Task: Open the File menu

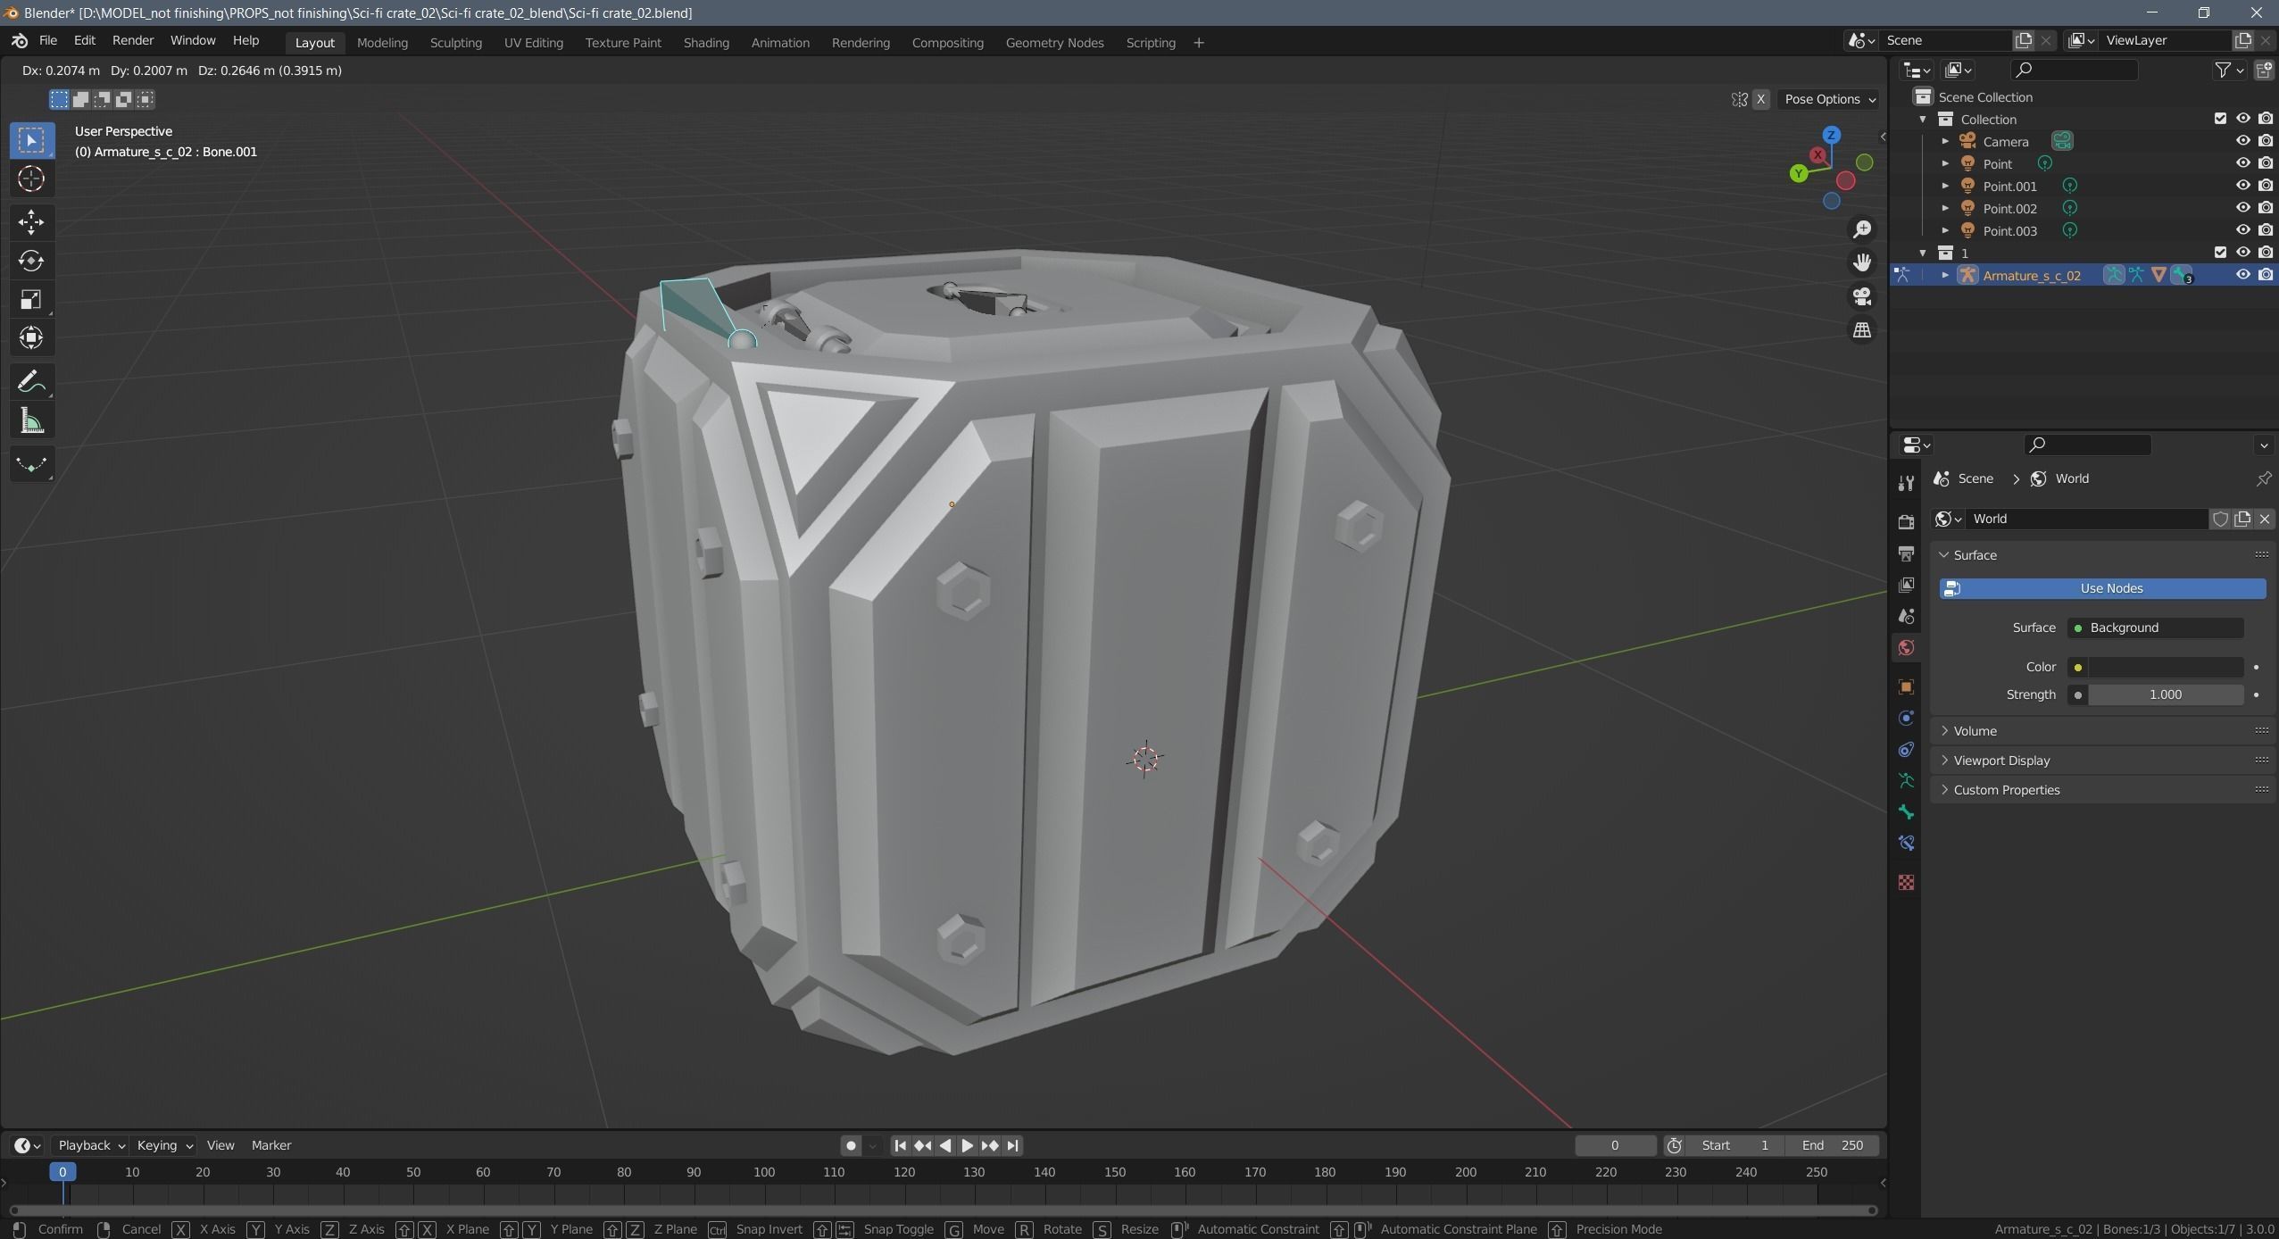Action: [x=48, y=41]
